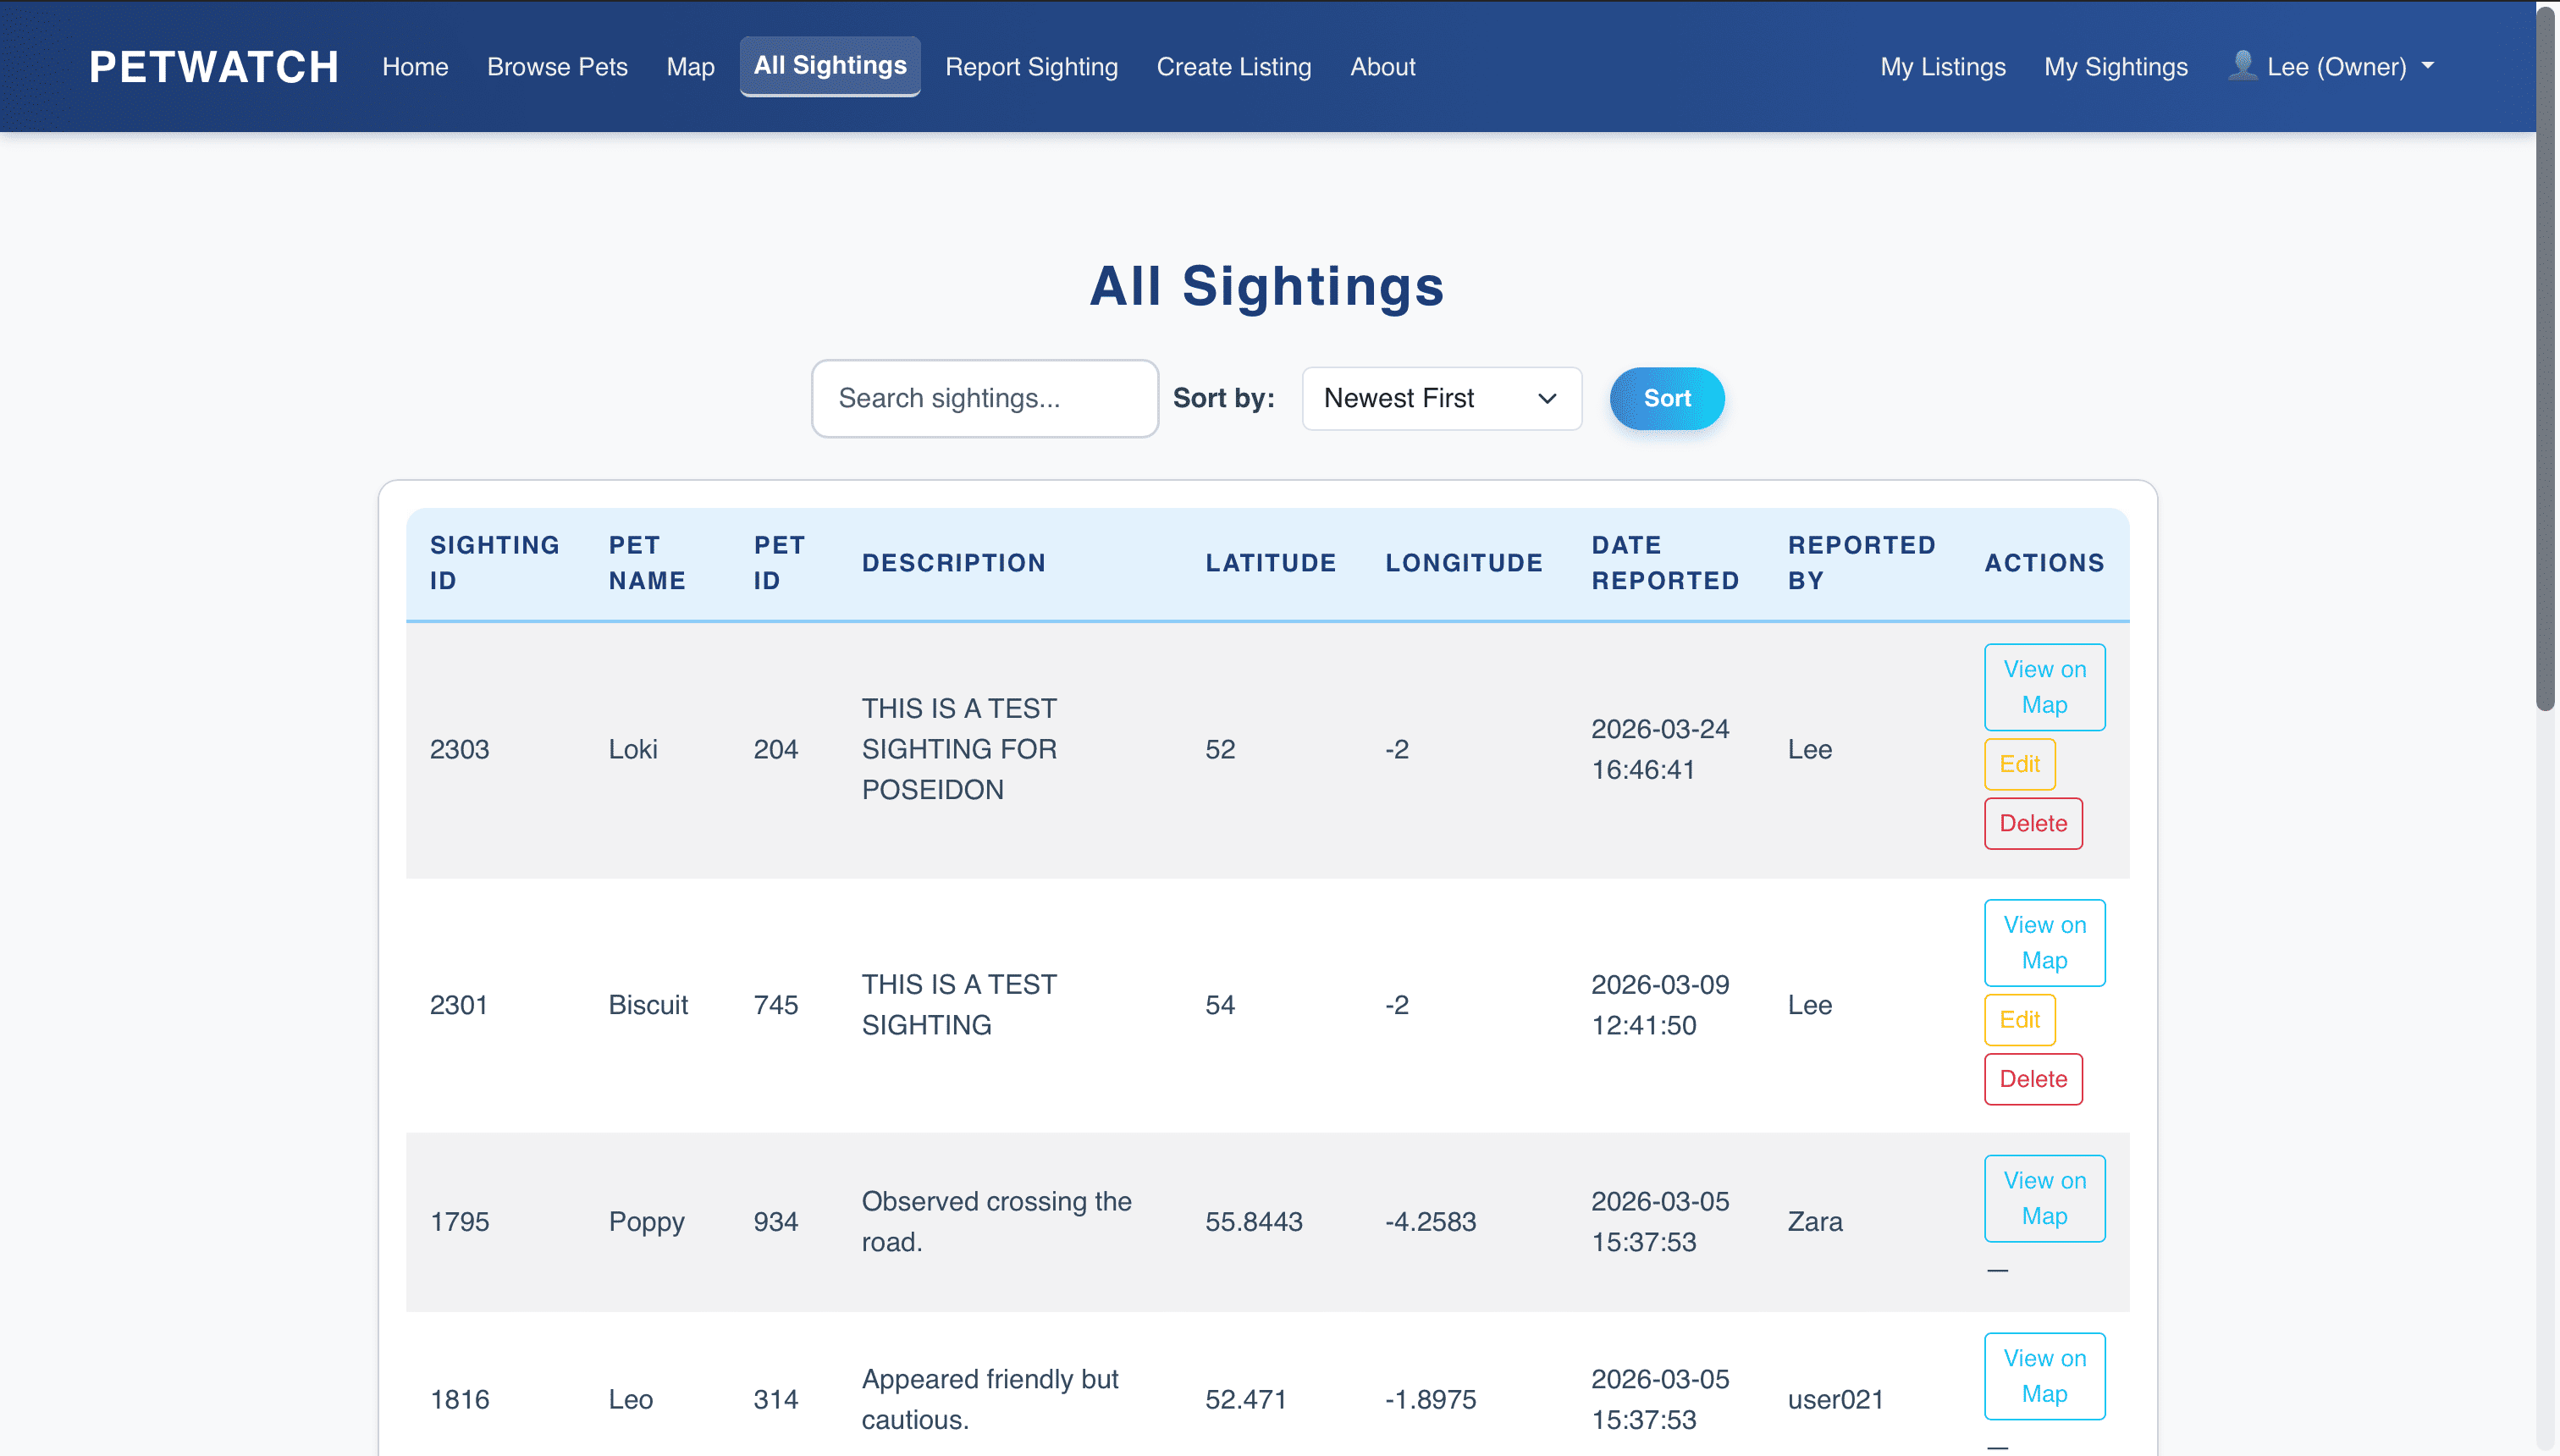Open Create Listing page

tap(1233, 67)
